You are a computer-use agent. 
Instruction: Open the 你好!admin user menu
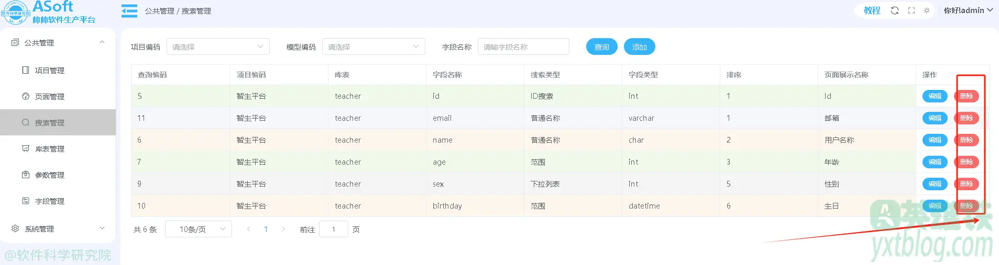pos(968,10)
